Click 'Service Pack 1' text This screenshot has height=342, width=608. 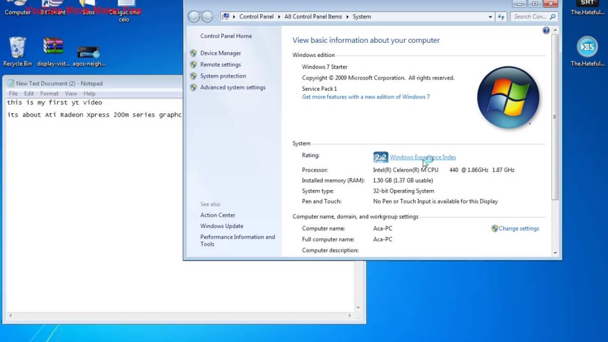[319, 89]
